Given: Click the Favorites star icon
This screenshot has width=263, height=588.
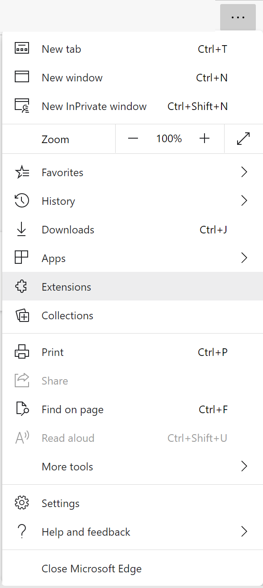Looking at the screenshot, I should 22,172.
